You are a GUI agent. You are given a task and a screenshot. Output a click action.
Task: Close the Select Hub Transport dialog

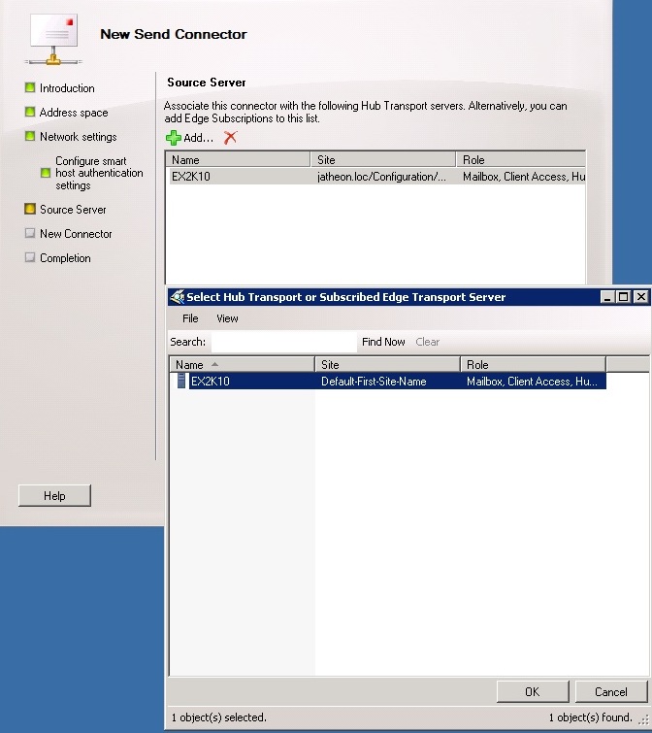coord(641,297)
